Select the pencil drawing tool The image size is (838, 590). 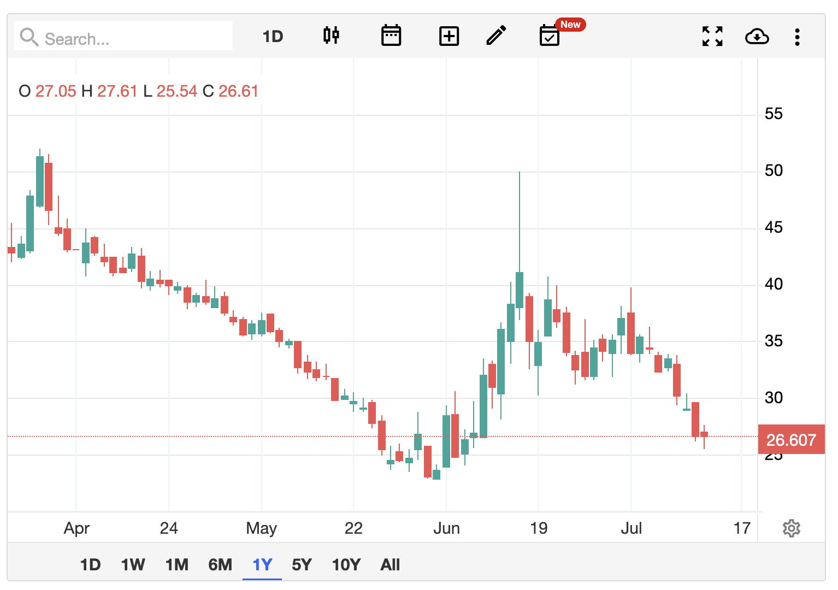[496, 36]
